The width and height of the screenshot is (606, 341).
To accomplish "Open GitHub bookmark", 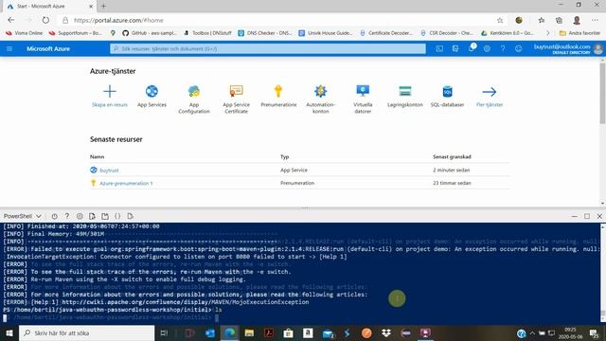I will [x=150, y=33].
